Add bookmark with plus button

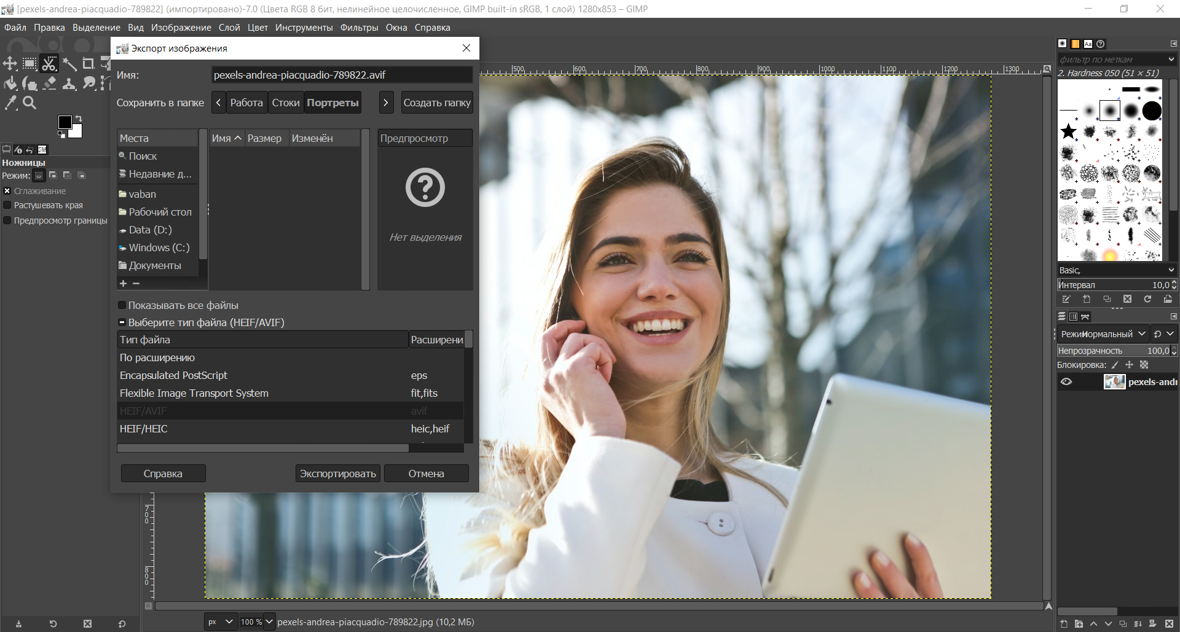(123, 283)
